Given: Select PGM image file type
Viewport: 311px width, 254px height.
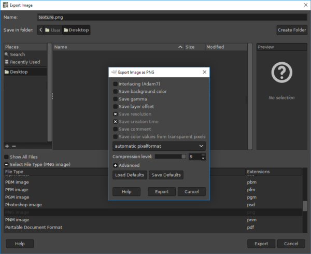Looking at the screenshot, I should (x=153, y=197).
